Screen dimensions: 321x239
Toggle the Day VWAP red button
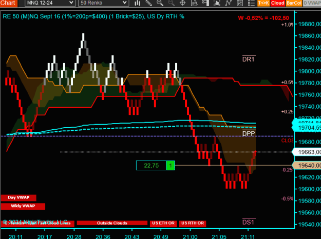click(x=18, y=197)
